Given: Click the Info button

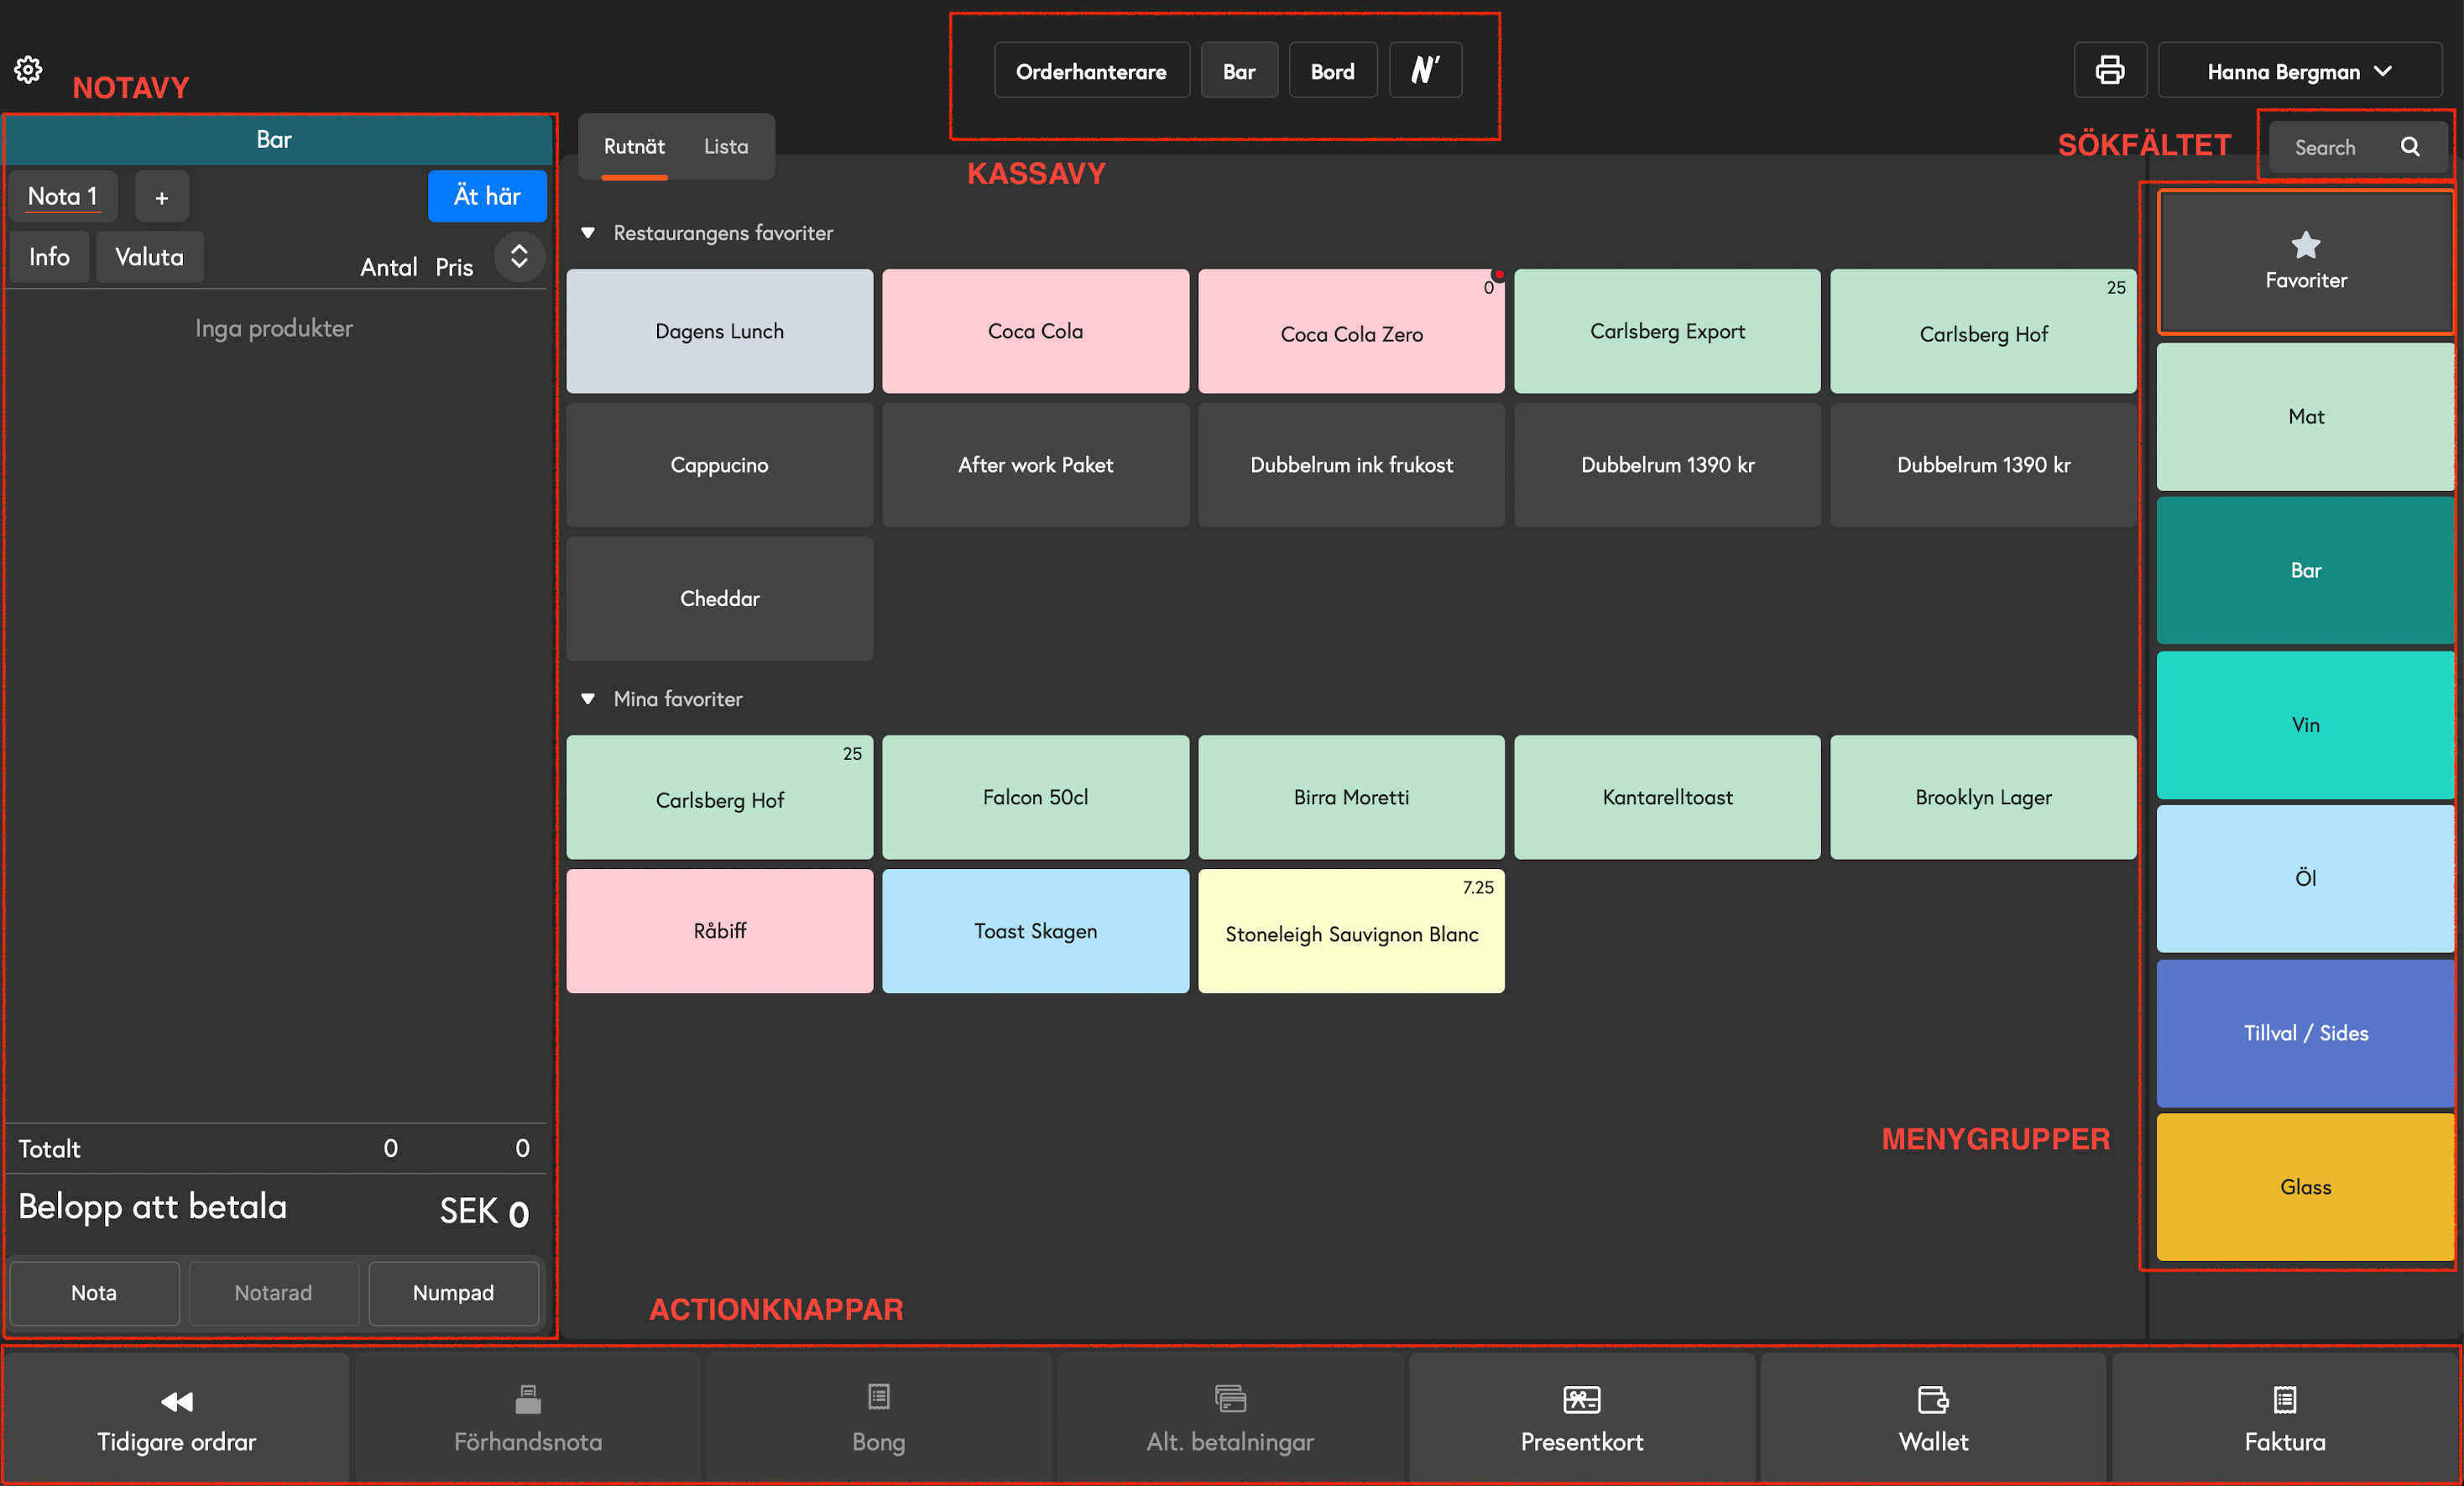Looking at the screenshot, I should 49,257.
